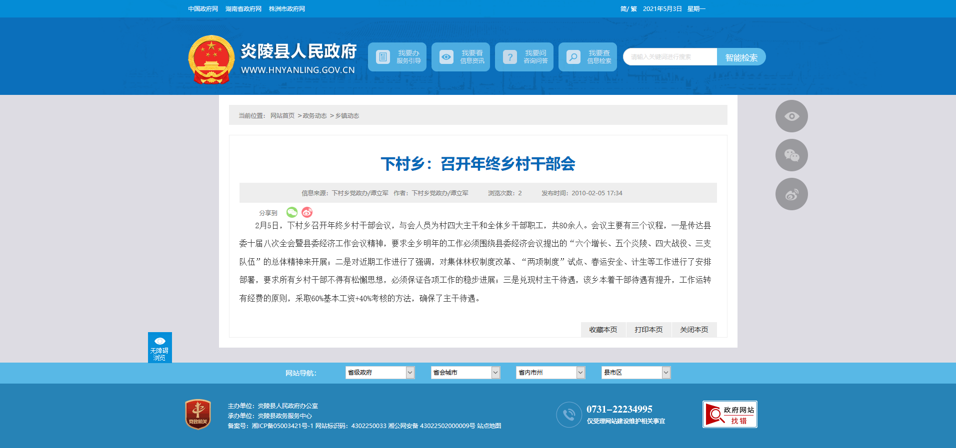Image resolution: width=956 pixels, height=448 pixels.
Task: Click the keyword search input field
Action: 670,57
